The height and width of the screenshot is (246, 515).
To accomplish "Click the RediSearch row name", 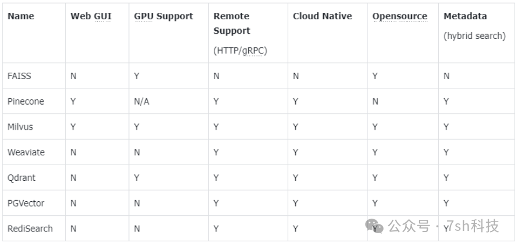I will pyautogui.click(x=30, y=229).
